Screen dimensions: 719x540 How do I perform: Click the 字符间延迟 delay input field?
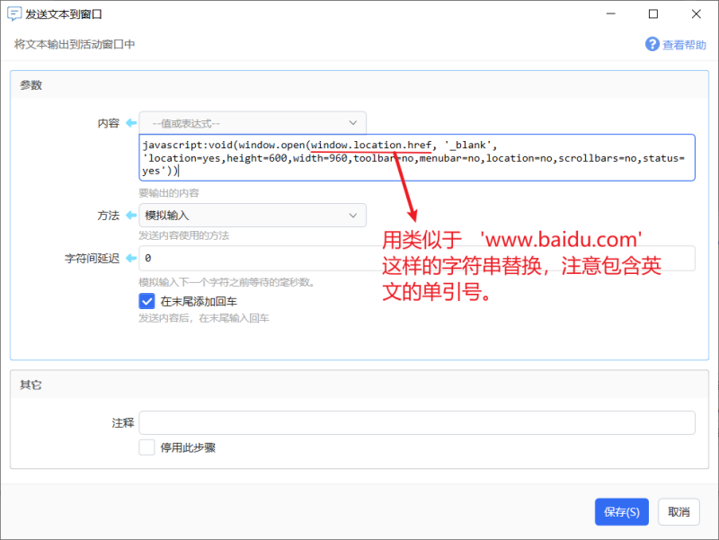pyautogui.click(x=417, y=258)
